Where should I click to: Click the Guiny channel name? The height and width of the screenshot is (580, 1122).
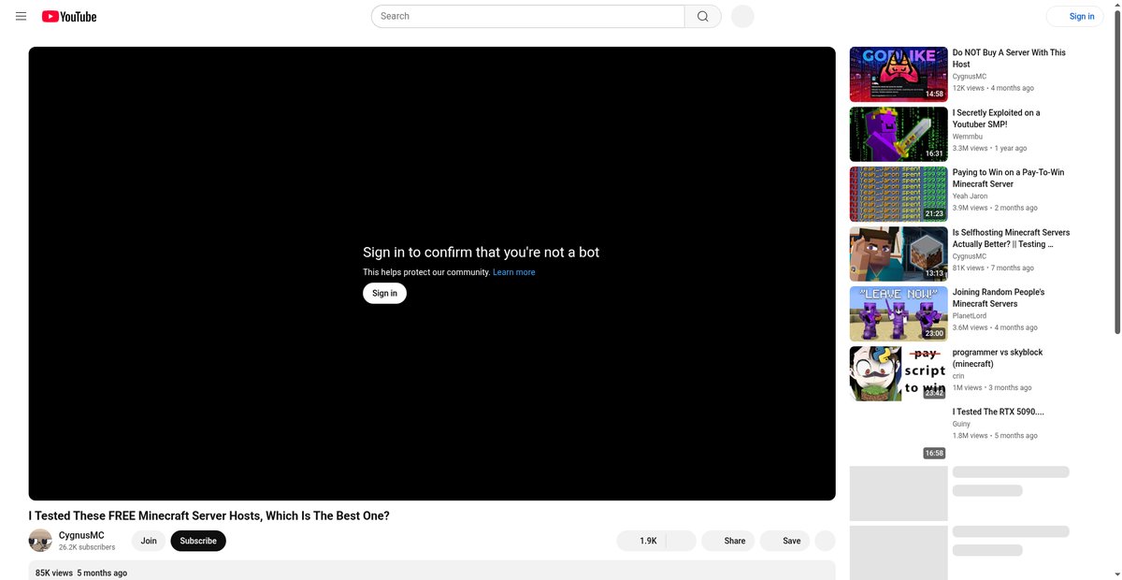[961, 424]
